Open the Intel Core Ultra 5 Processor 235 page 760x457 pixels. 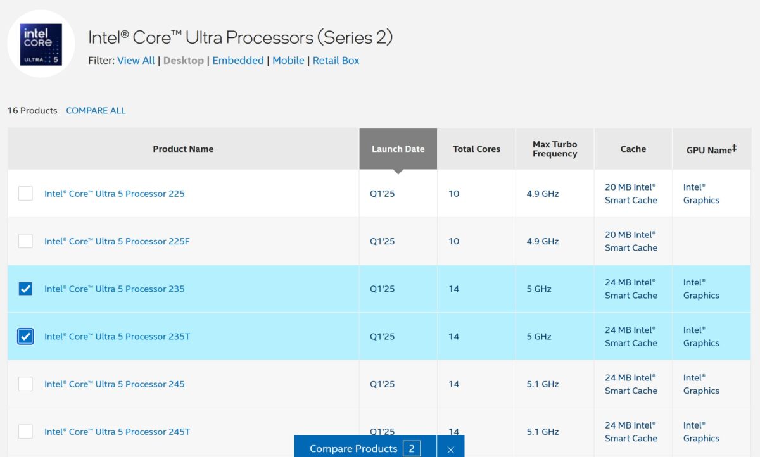click(x=114, y=289)
